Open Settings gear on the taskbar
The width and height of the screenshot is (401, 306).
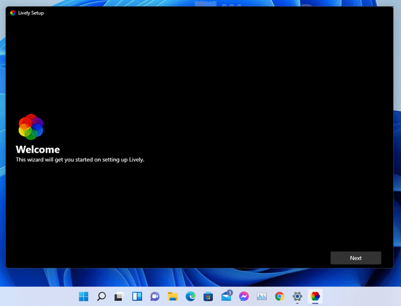[x=297, y=296]
